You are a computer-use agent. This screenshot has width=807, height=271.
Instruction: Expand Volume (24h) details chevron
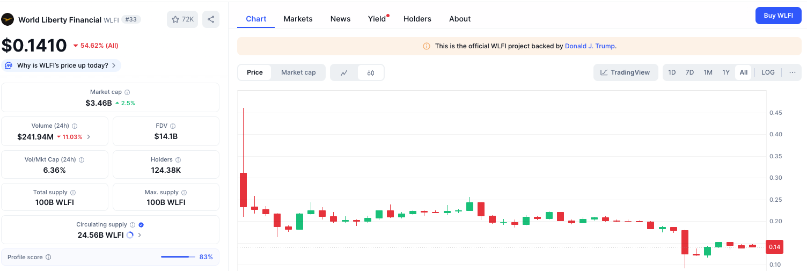click(x=89, y=137)
